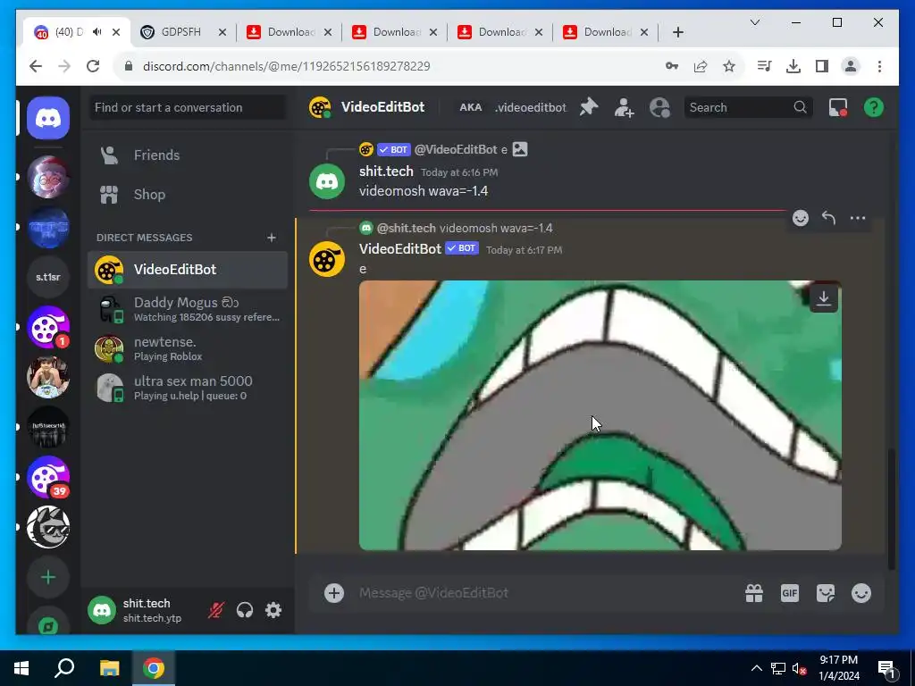
Task: Open taskbar volume control
Action: (799, 668)
